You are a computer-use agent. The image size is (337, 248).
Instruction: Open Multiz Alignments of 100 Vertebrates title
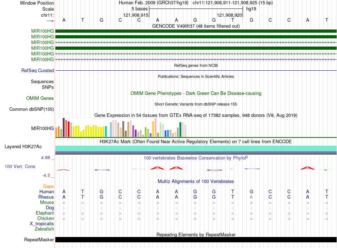196,182
